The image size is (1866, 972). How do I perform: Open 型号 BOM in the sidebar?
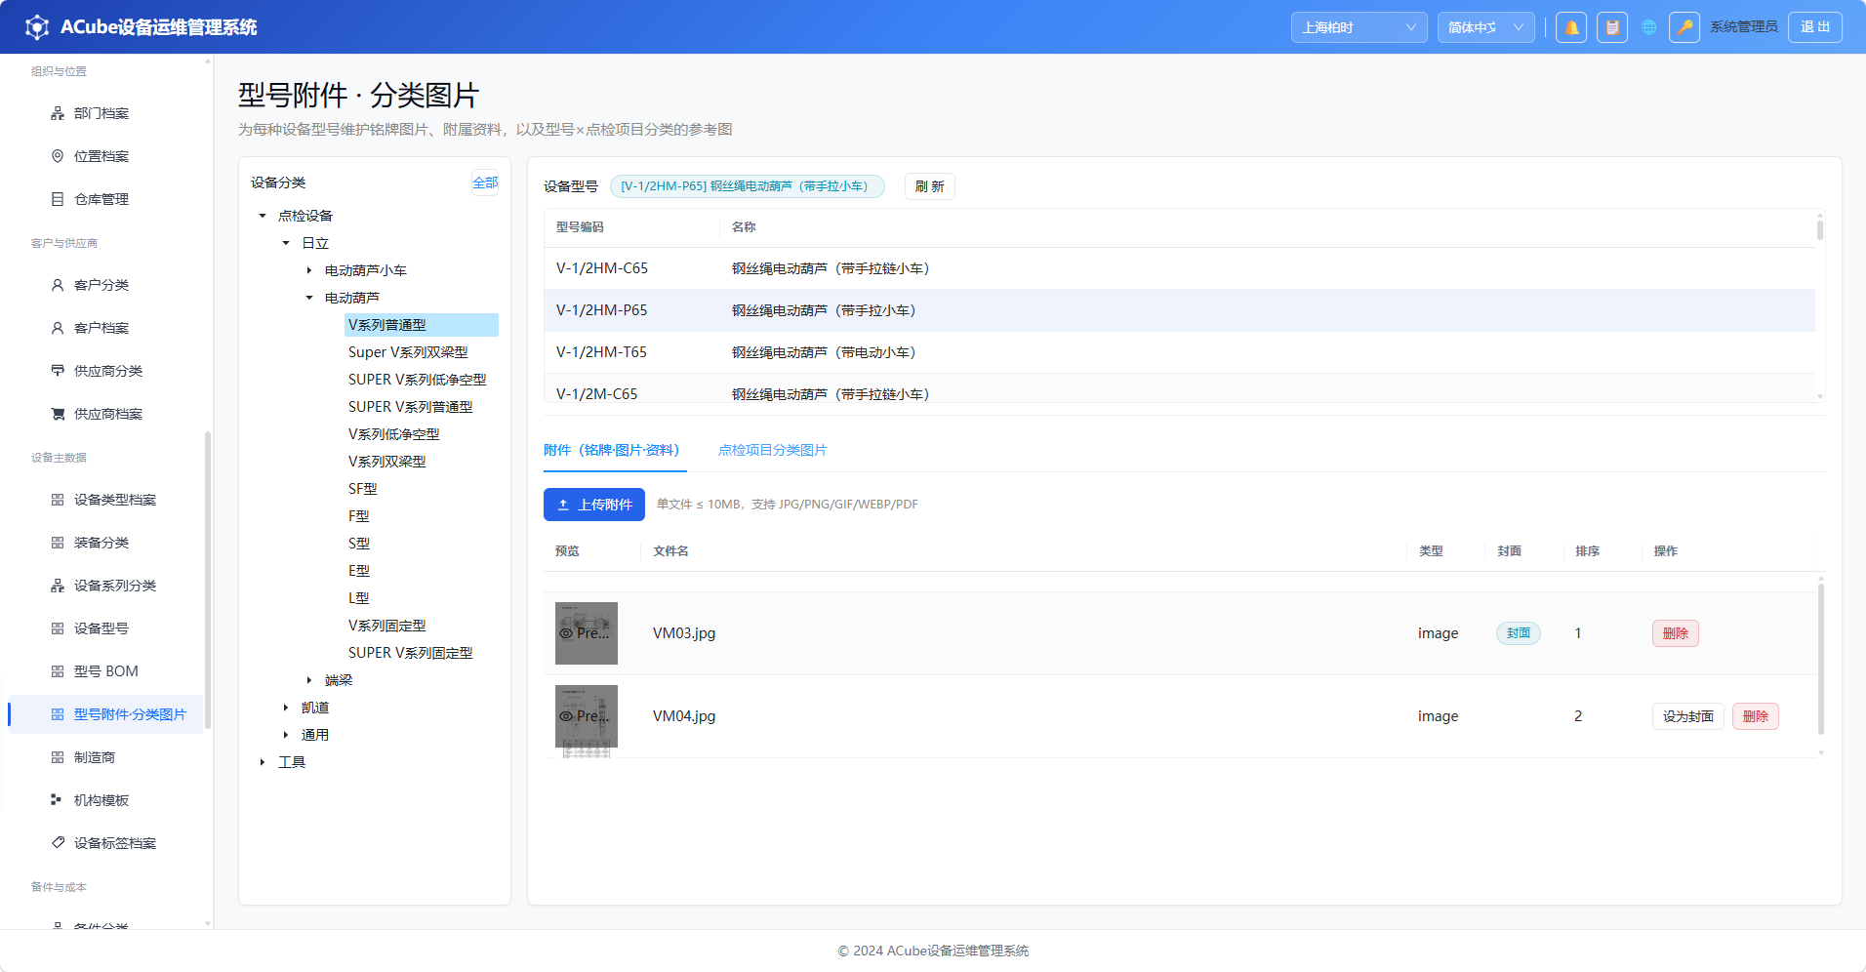click(x=105, y=671)
